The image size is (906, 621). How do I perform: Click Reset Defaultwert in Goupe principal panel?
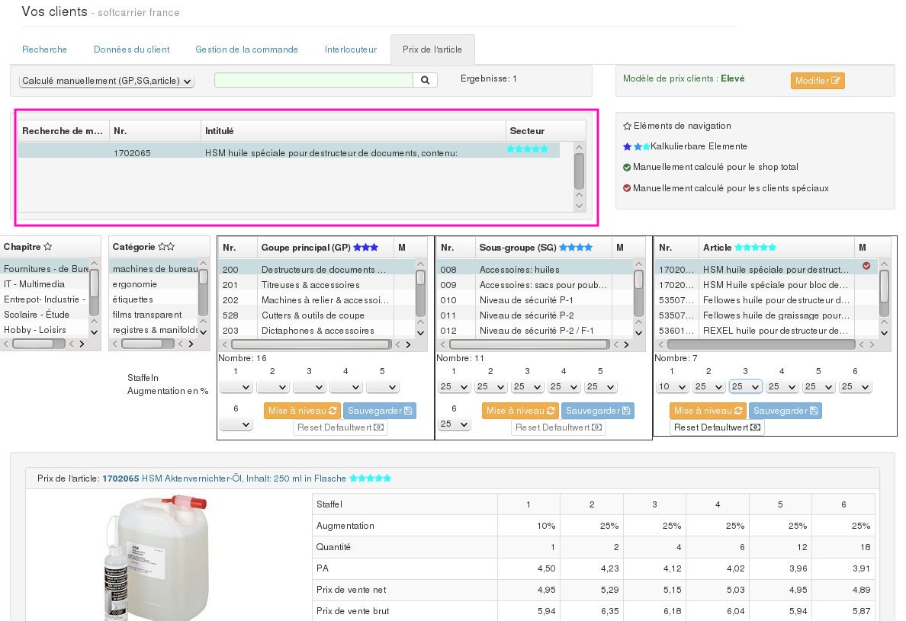(340, 427)
